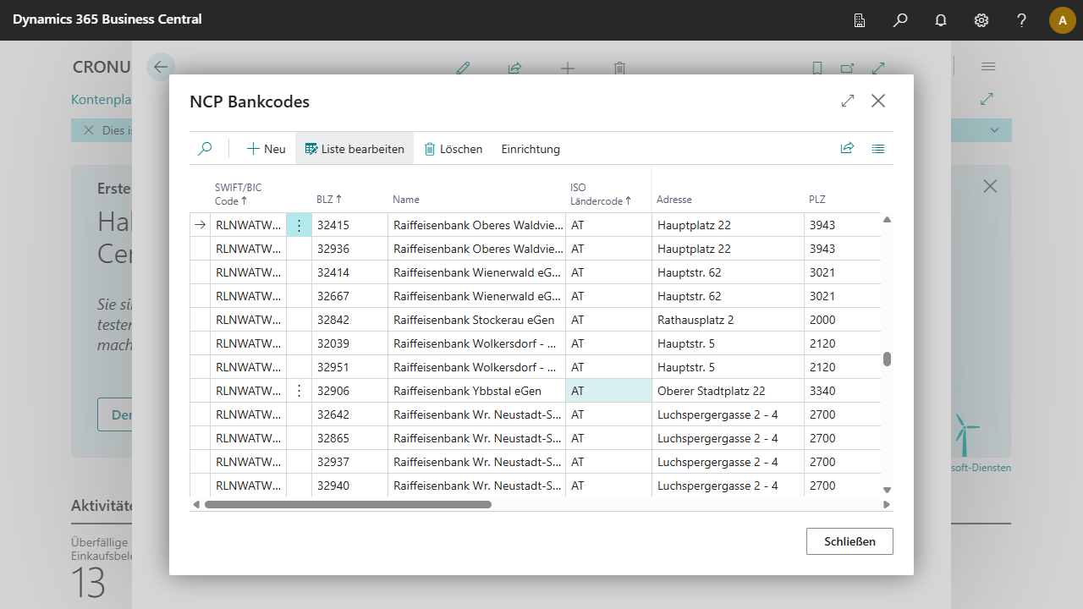The height and width of the screenshot is (609, 1083).
Task: Open the Tell Me search magnifier in top bar
Action: [x=900, y=20]
